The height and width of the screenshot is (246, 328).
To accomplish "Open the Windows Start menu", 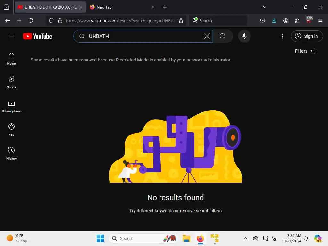I will pos(100,238).
